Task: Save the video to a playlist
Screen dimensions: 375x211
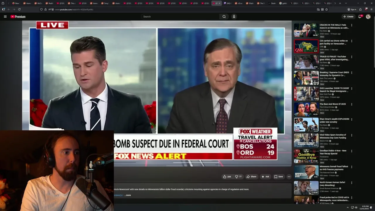Action: (279, 177)
